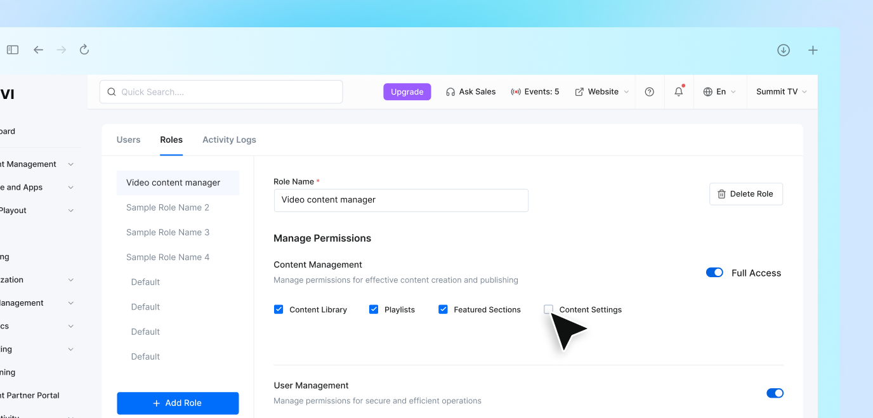Open the help question-mark icon
The image size is (873, 418).
click(649, 91)
